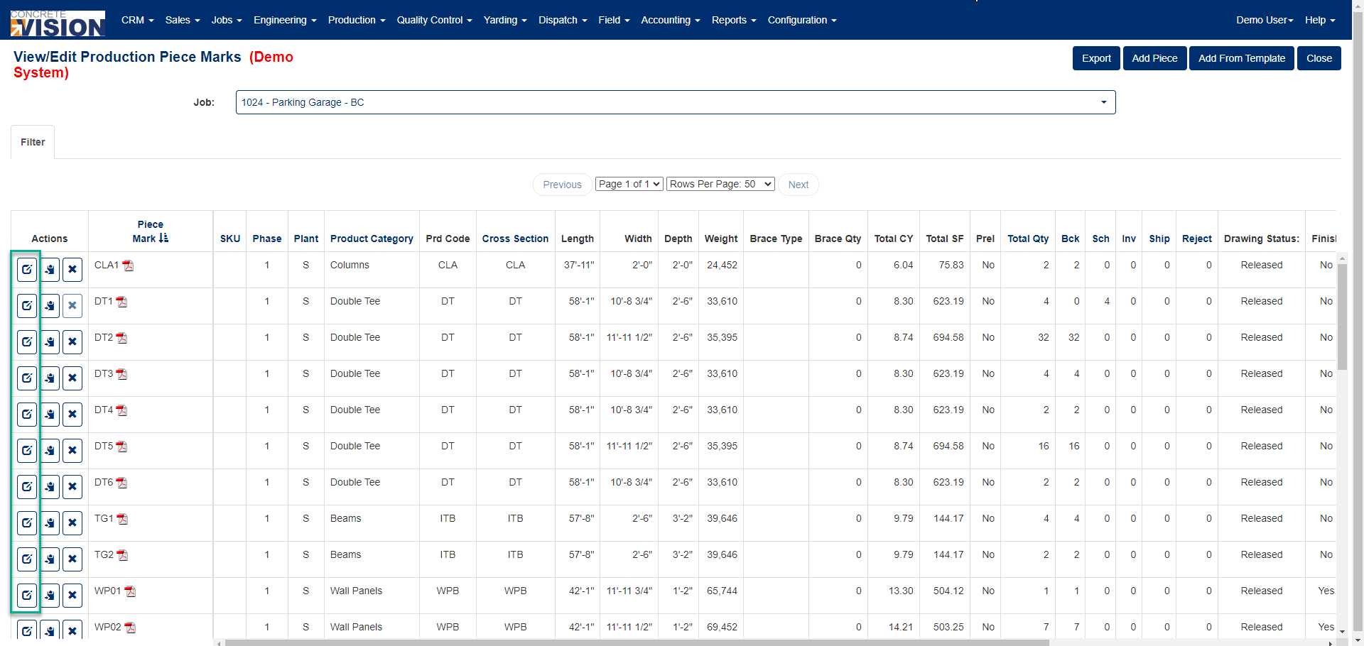
Task: Copy the WP02 piece mark
Action: [50, 630]
